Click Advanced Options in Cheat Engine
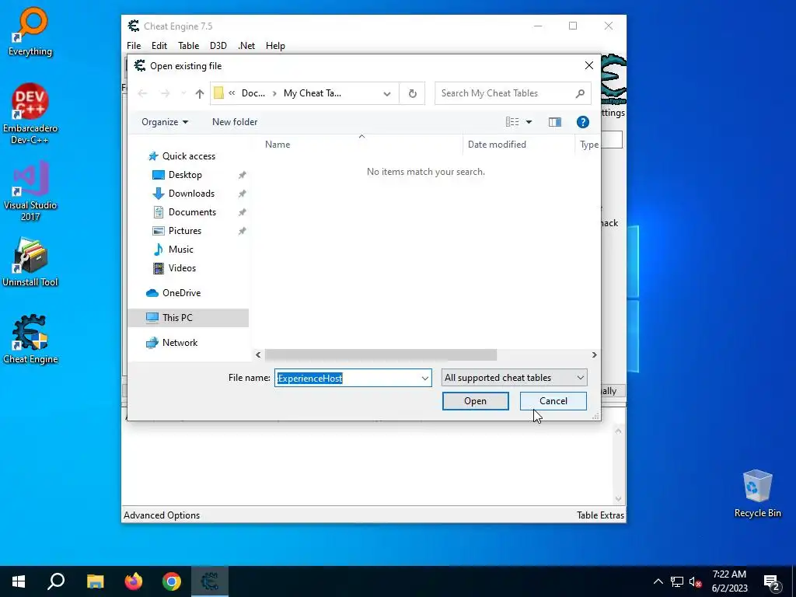 pos(162,515)
